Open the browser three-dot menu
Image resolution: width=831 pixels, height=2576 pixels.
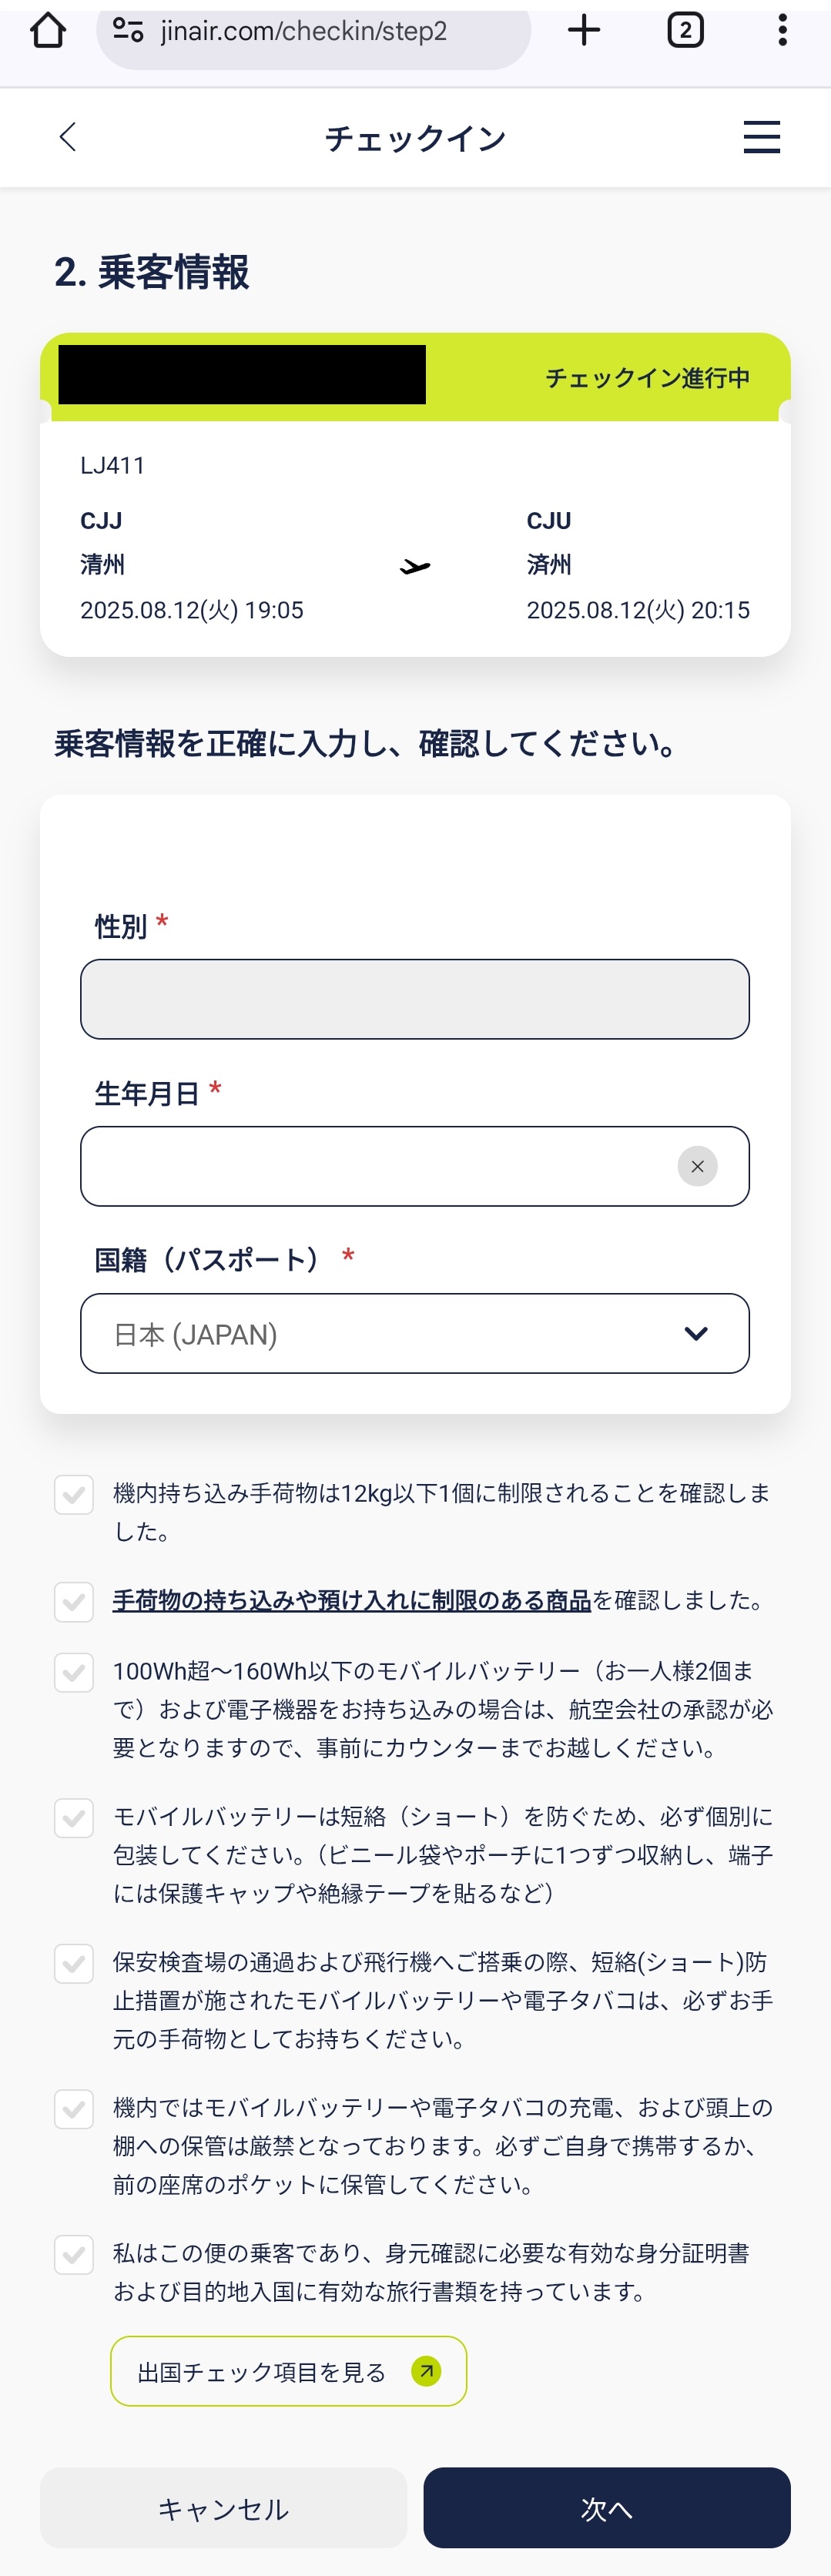pyautogui.click(x=782, y=31)
